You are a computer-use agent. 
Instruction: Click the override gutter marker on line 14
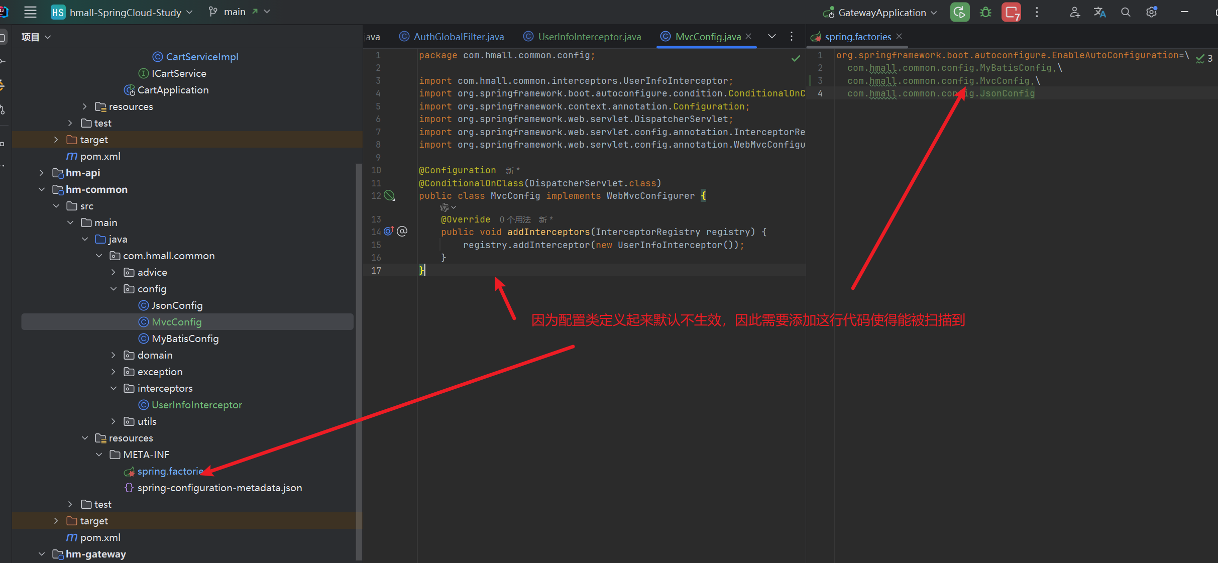pyautogui.click(x=389, y=232)
